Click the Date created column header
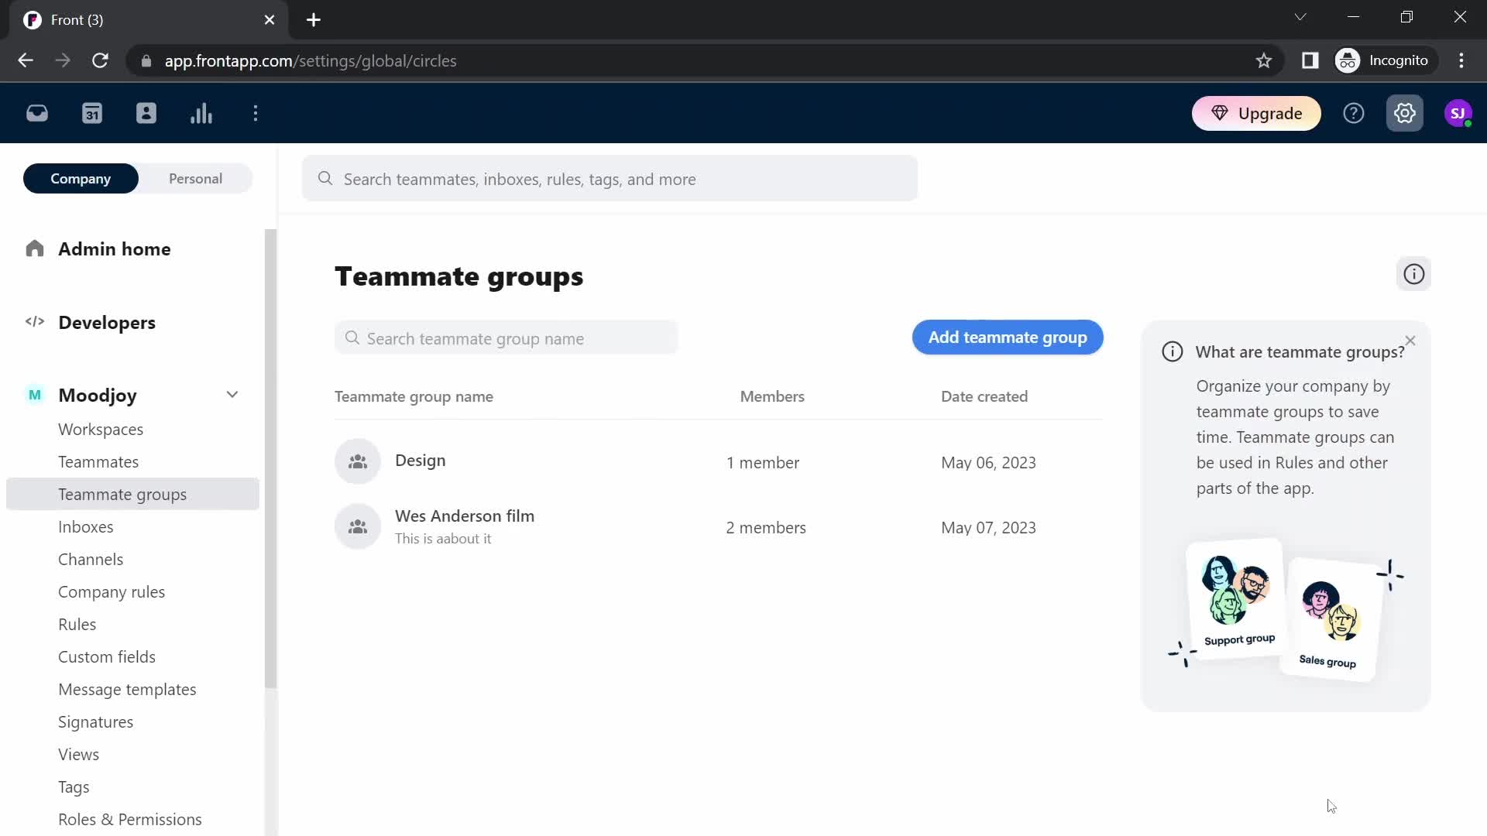 tap(984, 396)
